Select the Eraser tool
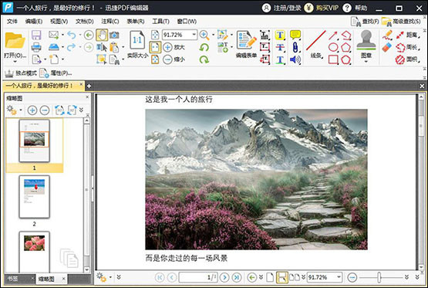This screenshot has width=428, height=288. point(387,47)
